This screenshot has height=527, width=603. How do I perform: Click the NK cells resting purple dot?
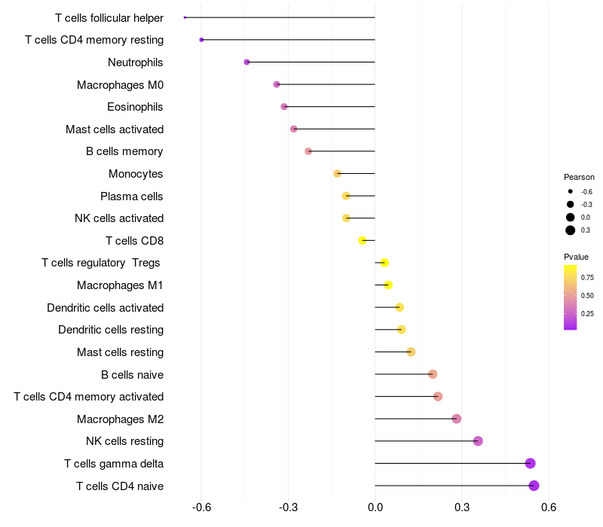[478, 441]
